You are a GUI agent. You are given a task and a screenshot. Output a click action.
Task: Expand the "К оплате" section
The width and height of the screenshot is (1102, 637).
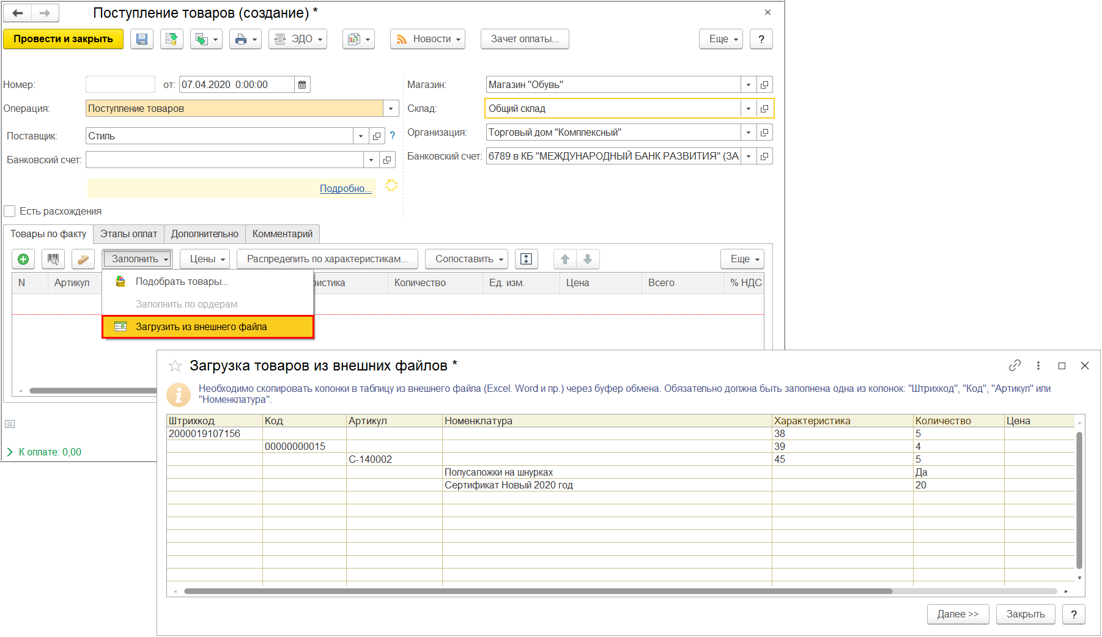(10, 452)
